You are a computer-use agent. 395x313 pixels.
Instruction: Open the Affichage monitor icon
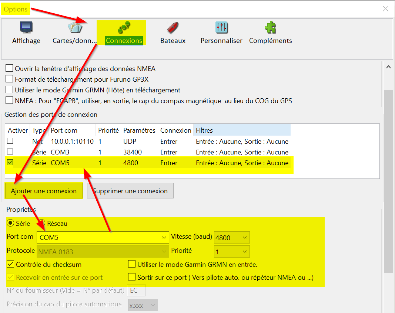tap(26, 27)
